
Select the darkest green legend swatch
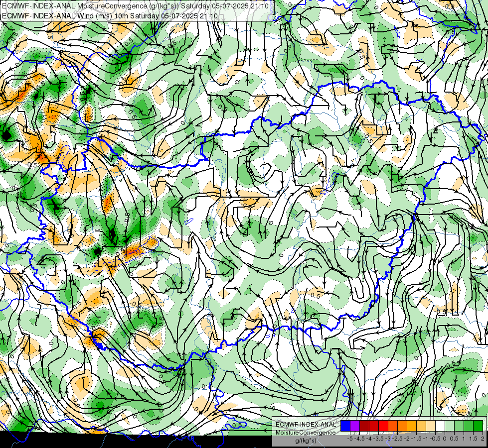(478, 426)
